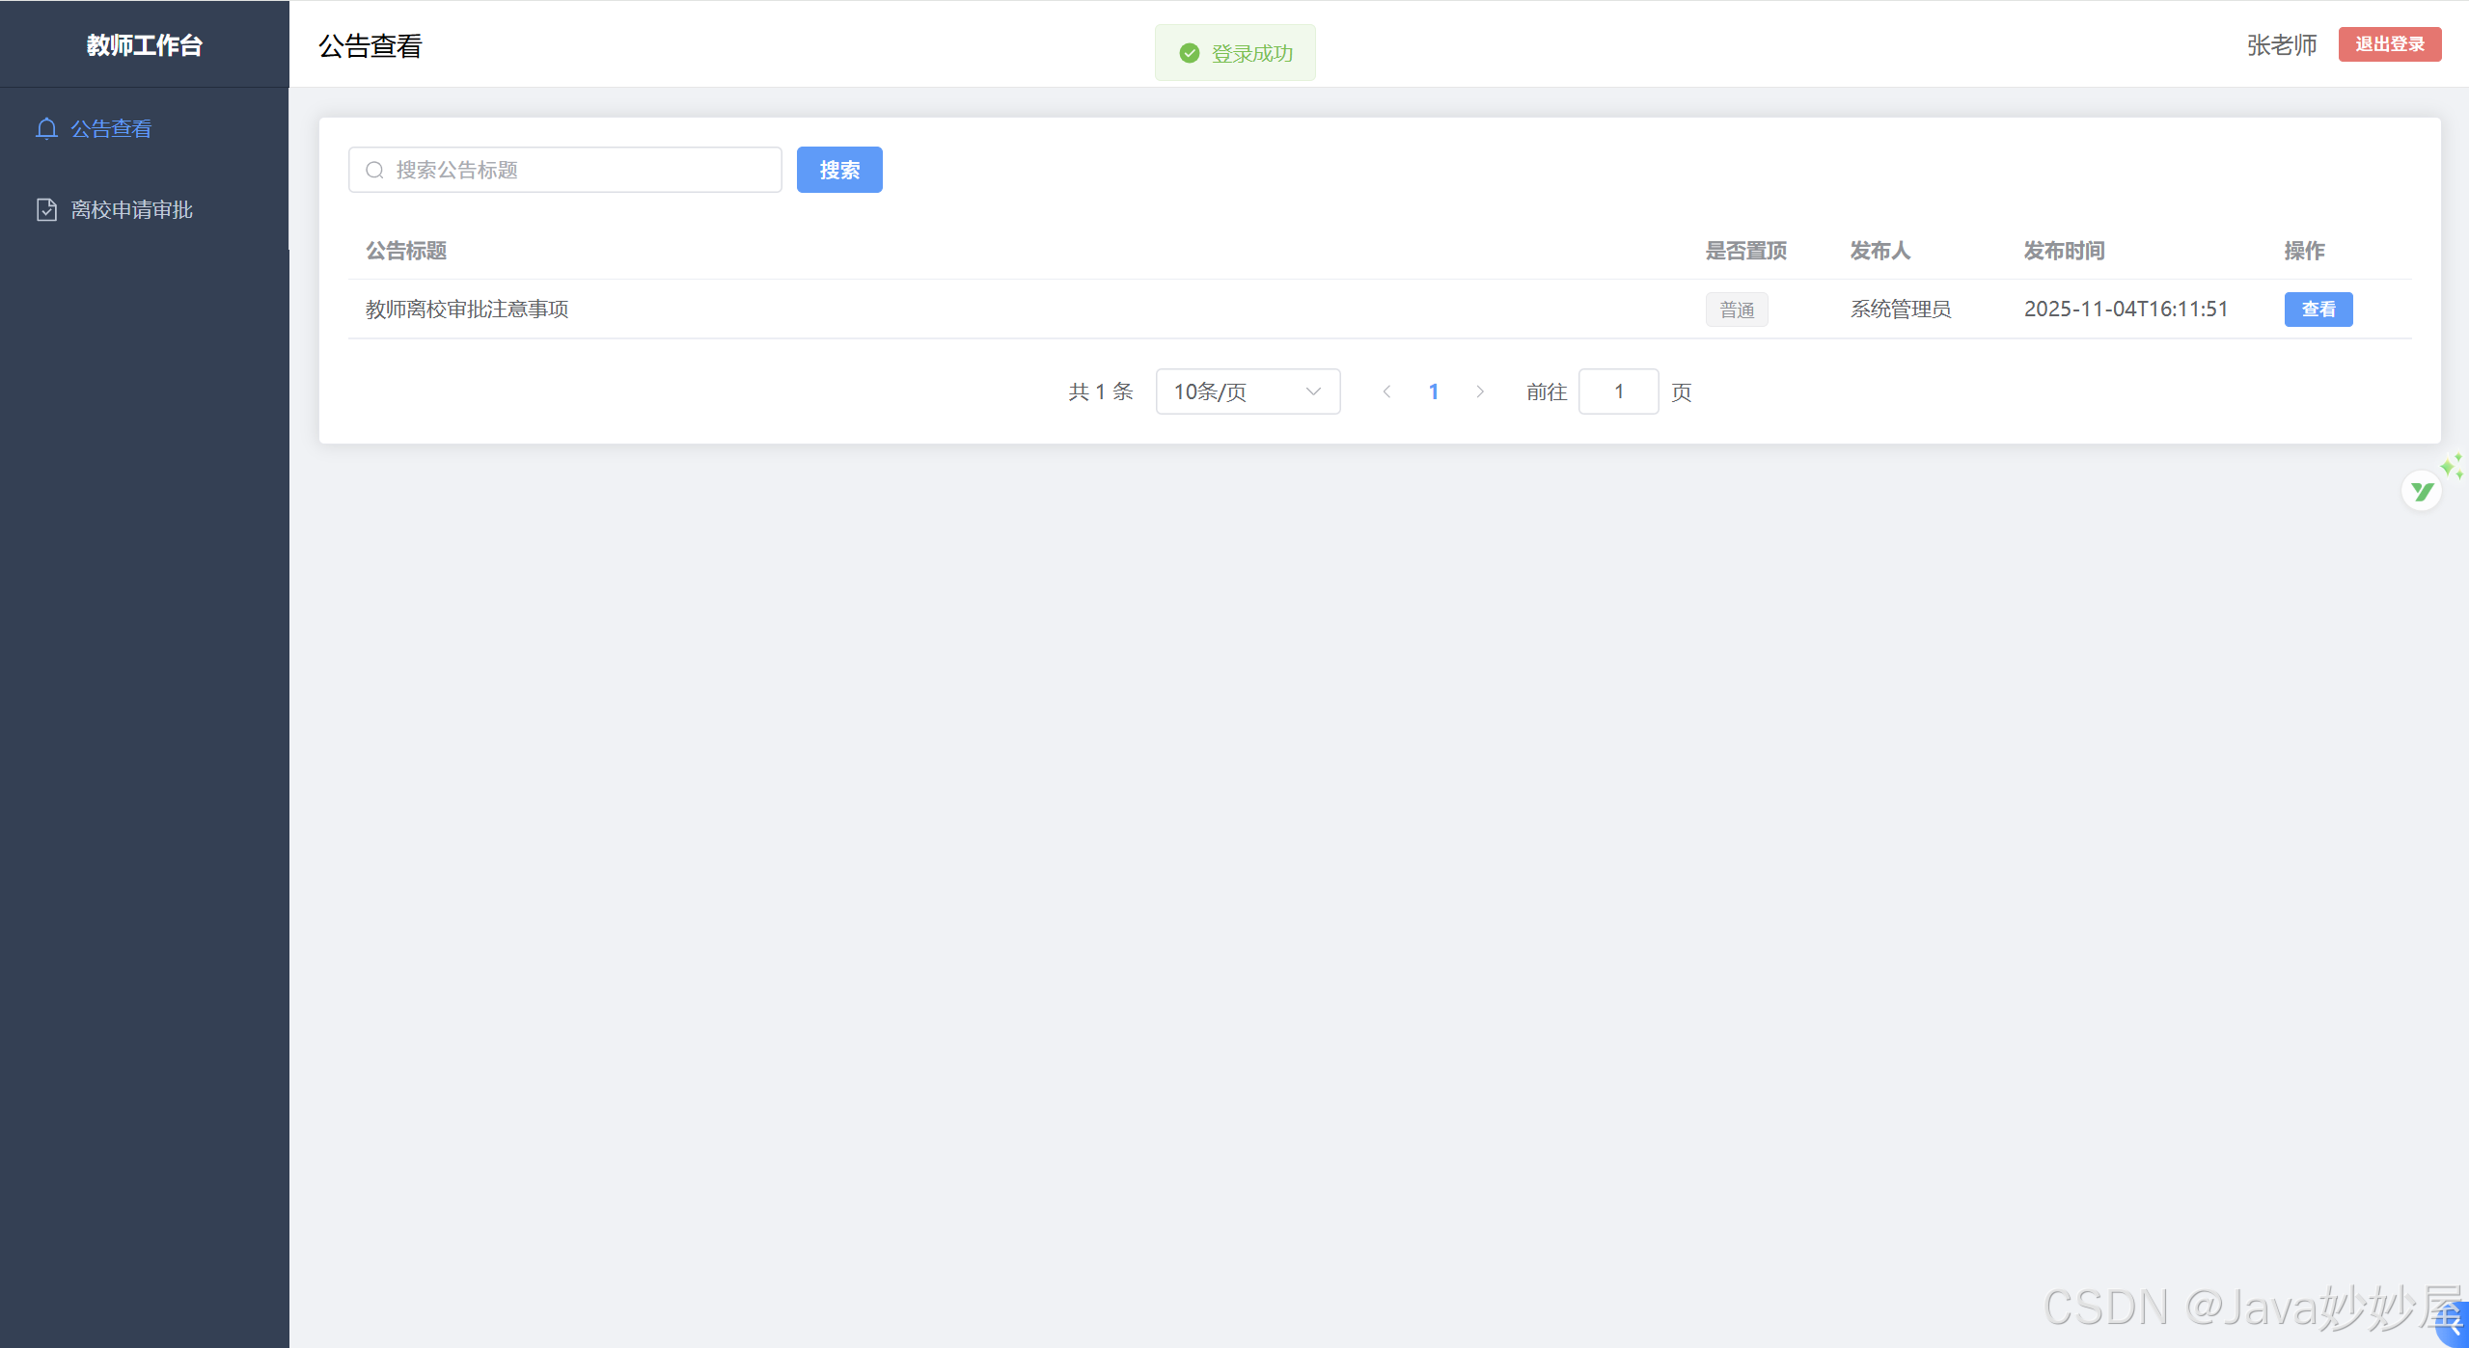Click the 发布时间 column header
Screen dimensions: 2469x1348
tap(2065, 251)
